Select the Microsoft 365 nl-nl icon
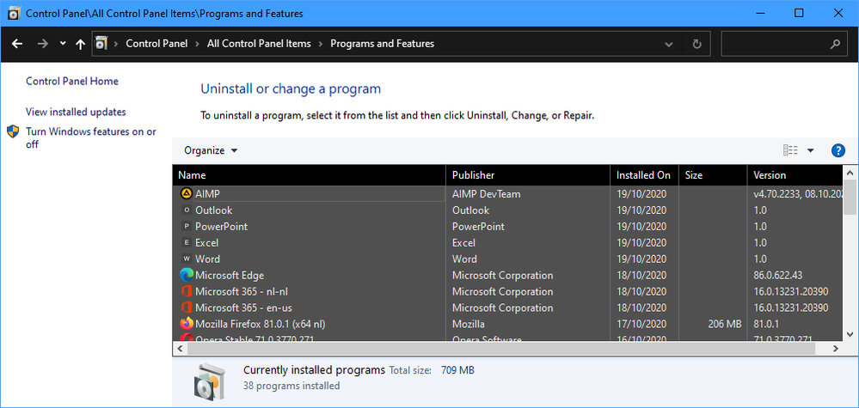The height and width of the screenshot is (408, 859). point(187,292)
